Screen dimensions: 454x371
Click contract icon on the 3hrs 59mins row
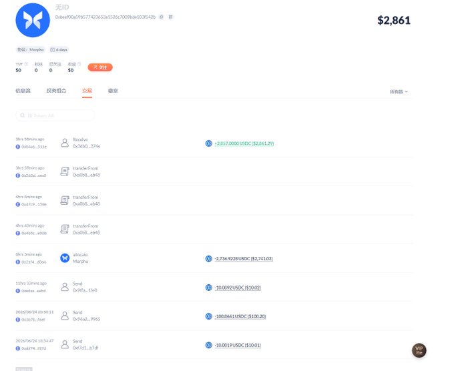[65, 171]
